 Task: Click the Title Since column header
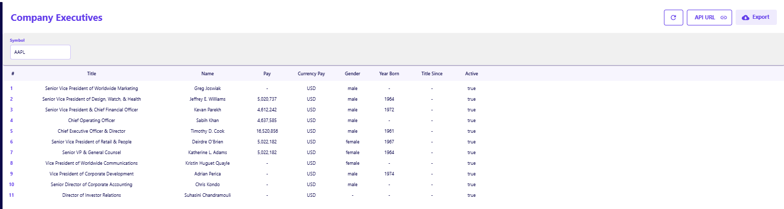(x=432, y=74)
